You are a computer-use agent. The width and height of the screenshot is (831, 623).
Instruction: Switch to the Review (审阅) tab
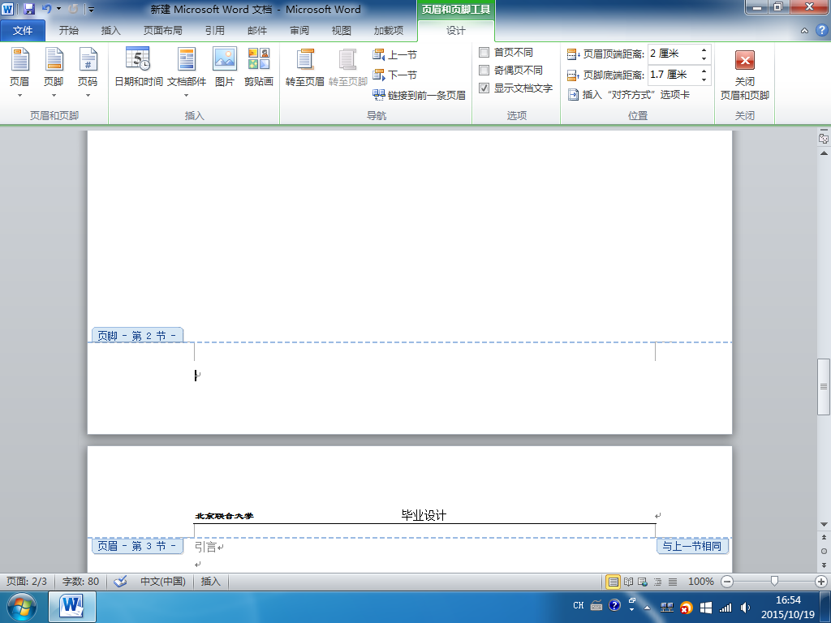(x=299, y=31)
